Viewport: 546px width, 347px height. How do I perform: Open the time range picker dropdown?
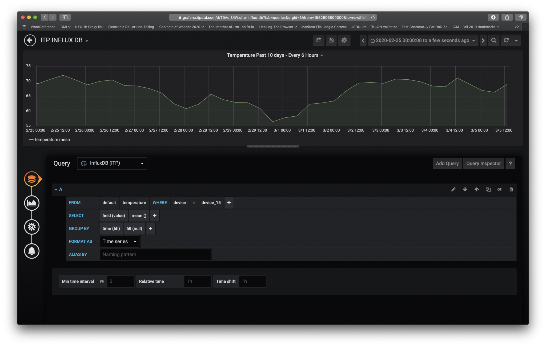pos(423,40)
